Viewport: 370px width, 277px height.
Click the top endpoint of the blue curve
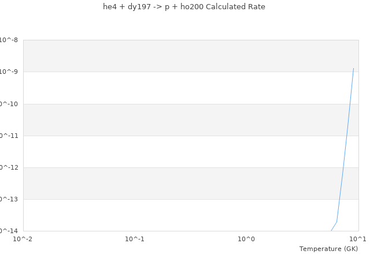[x=353, y=68]
